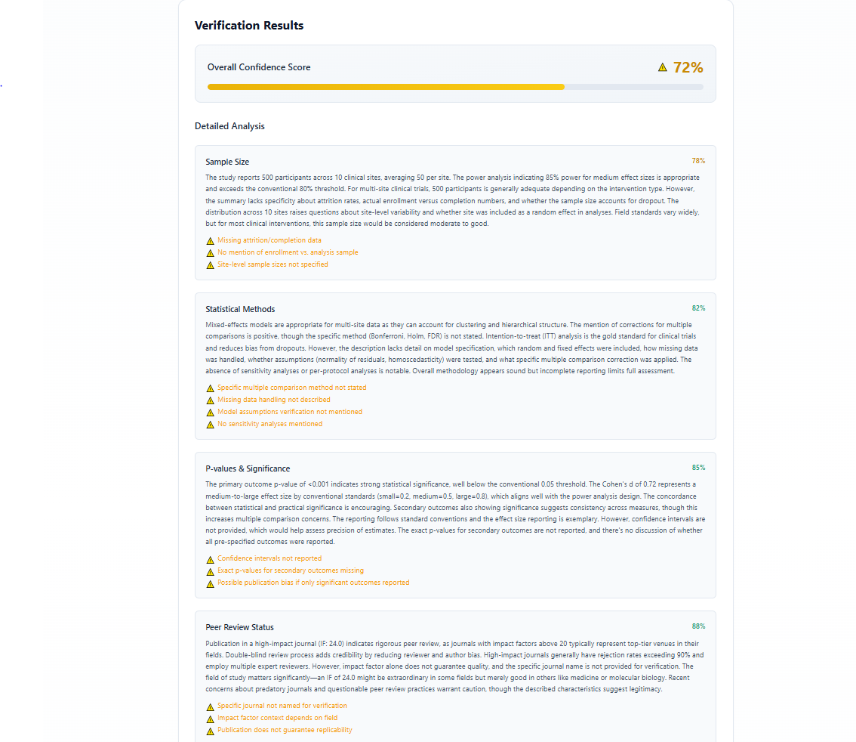Click the 'Verification Results' title
Viewport: 856px width, 742px height.
[249, 25]
